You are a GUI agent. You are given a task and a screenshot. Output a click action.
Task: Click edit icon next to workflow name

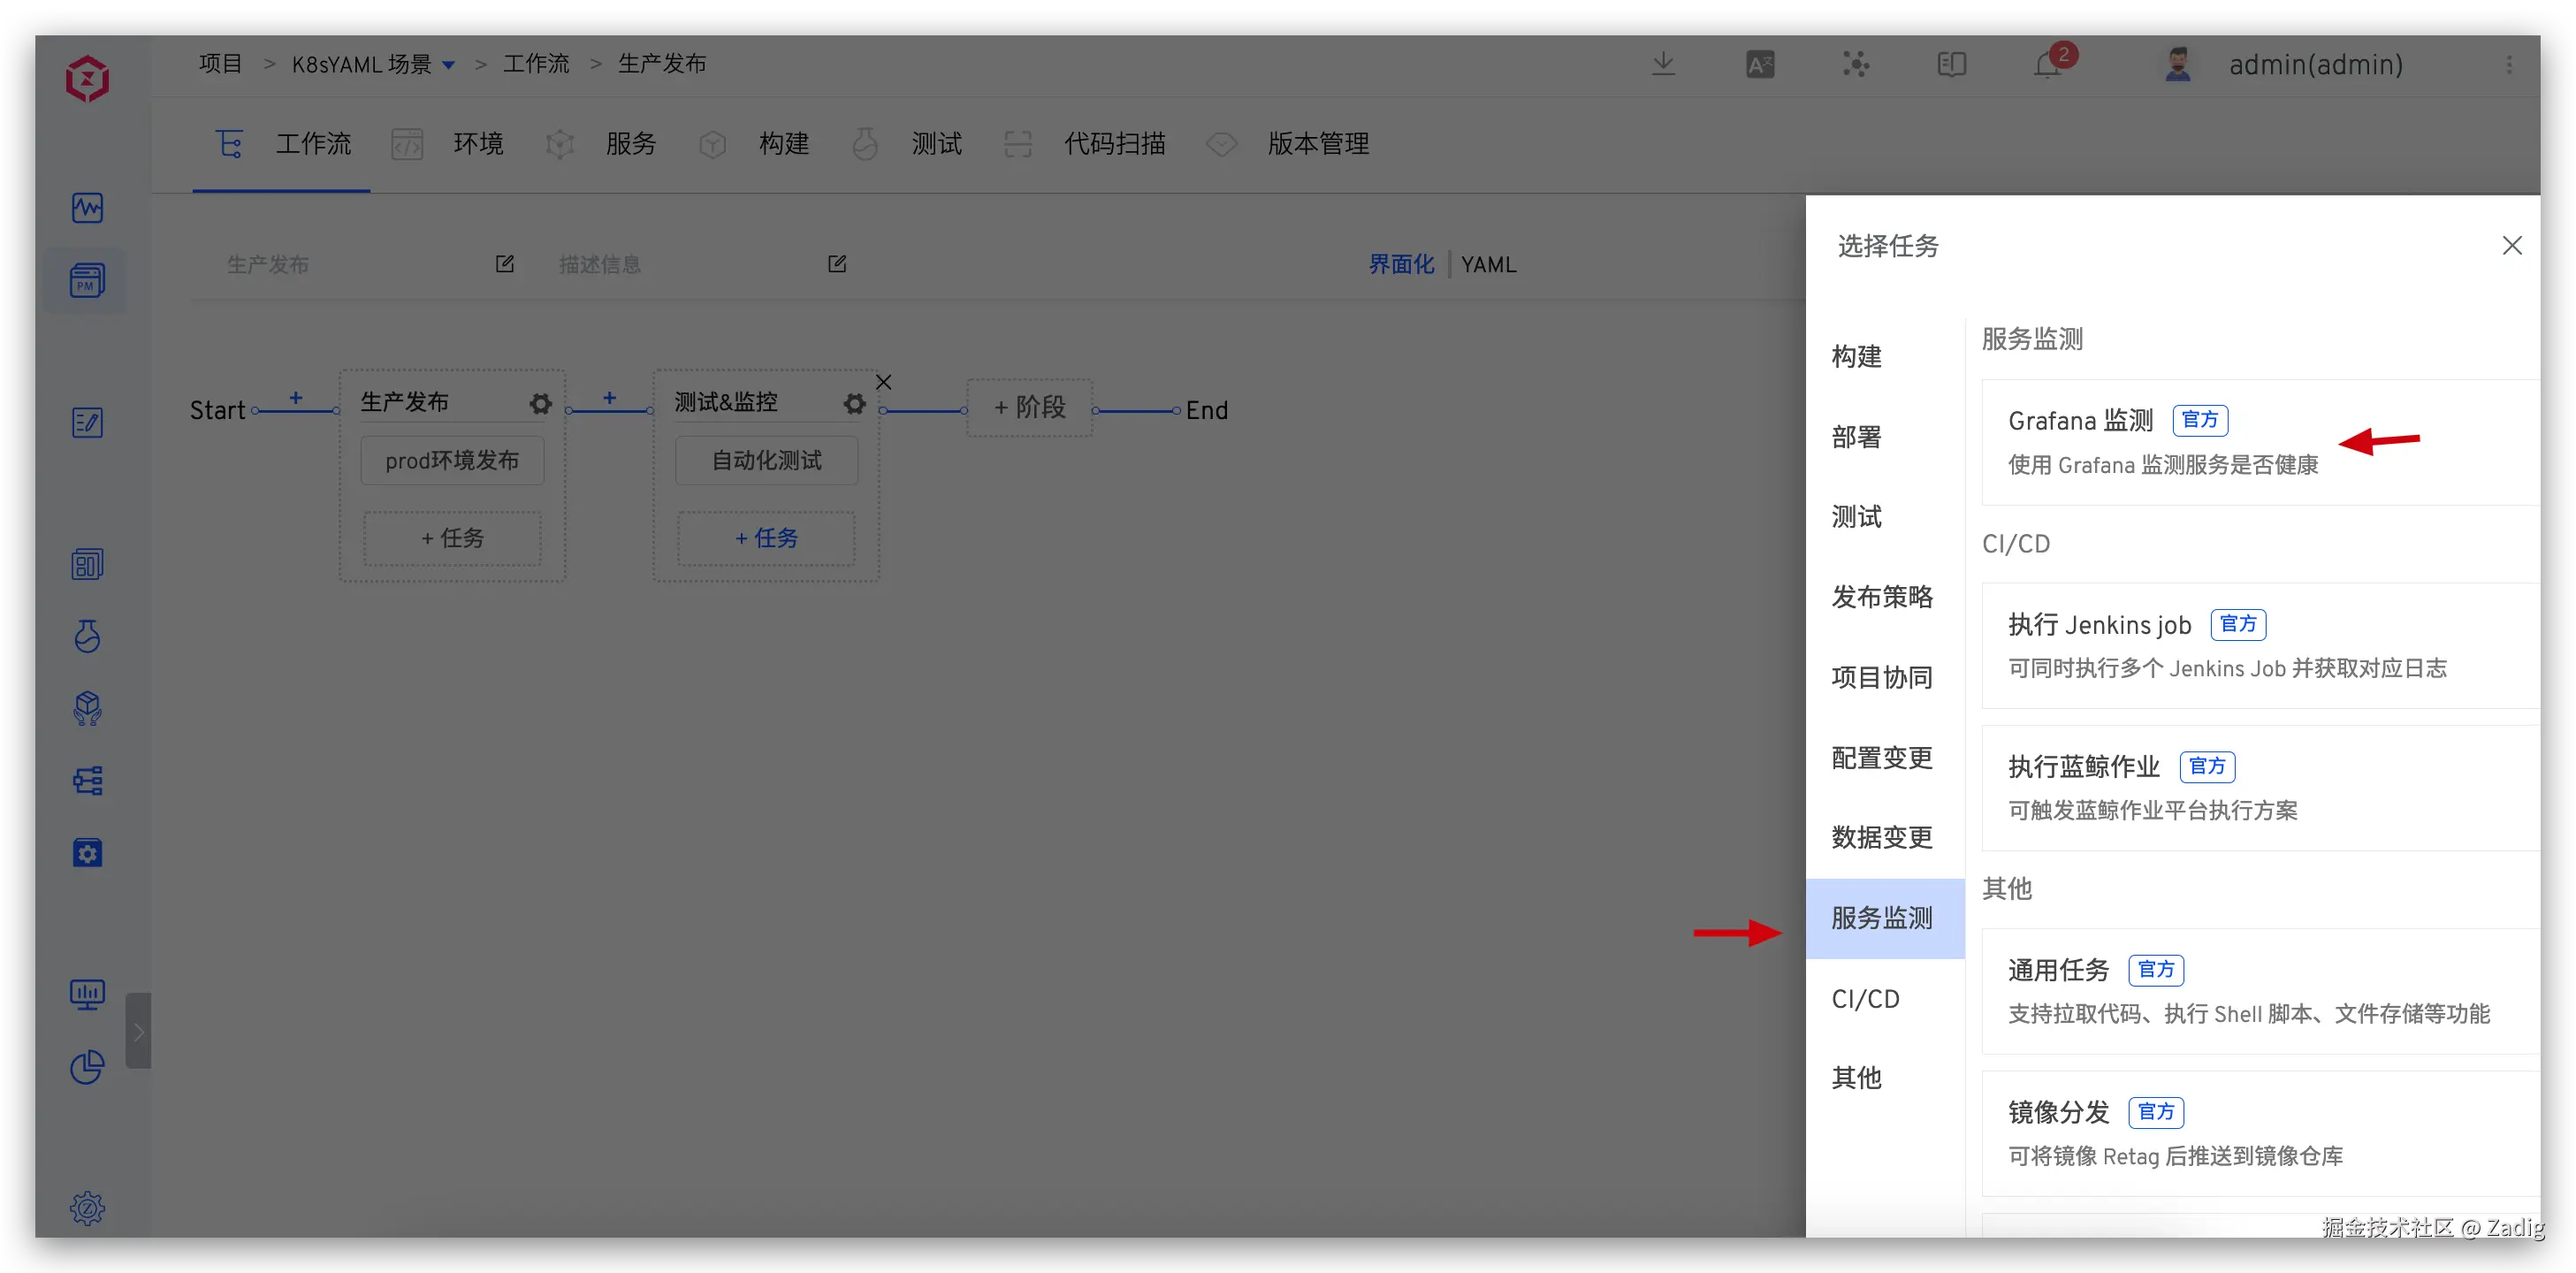505,264
